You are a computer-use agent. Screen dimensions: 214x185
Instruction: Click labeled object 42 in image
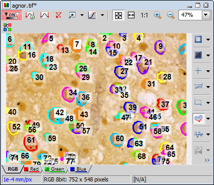click(x=60, y=113)
